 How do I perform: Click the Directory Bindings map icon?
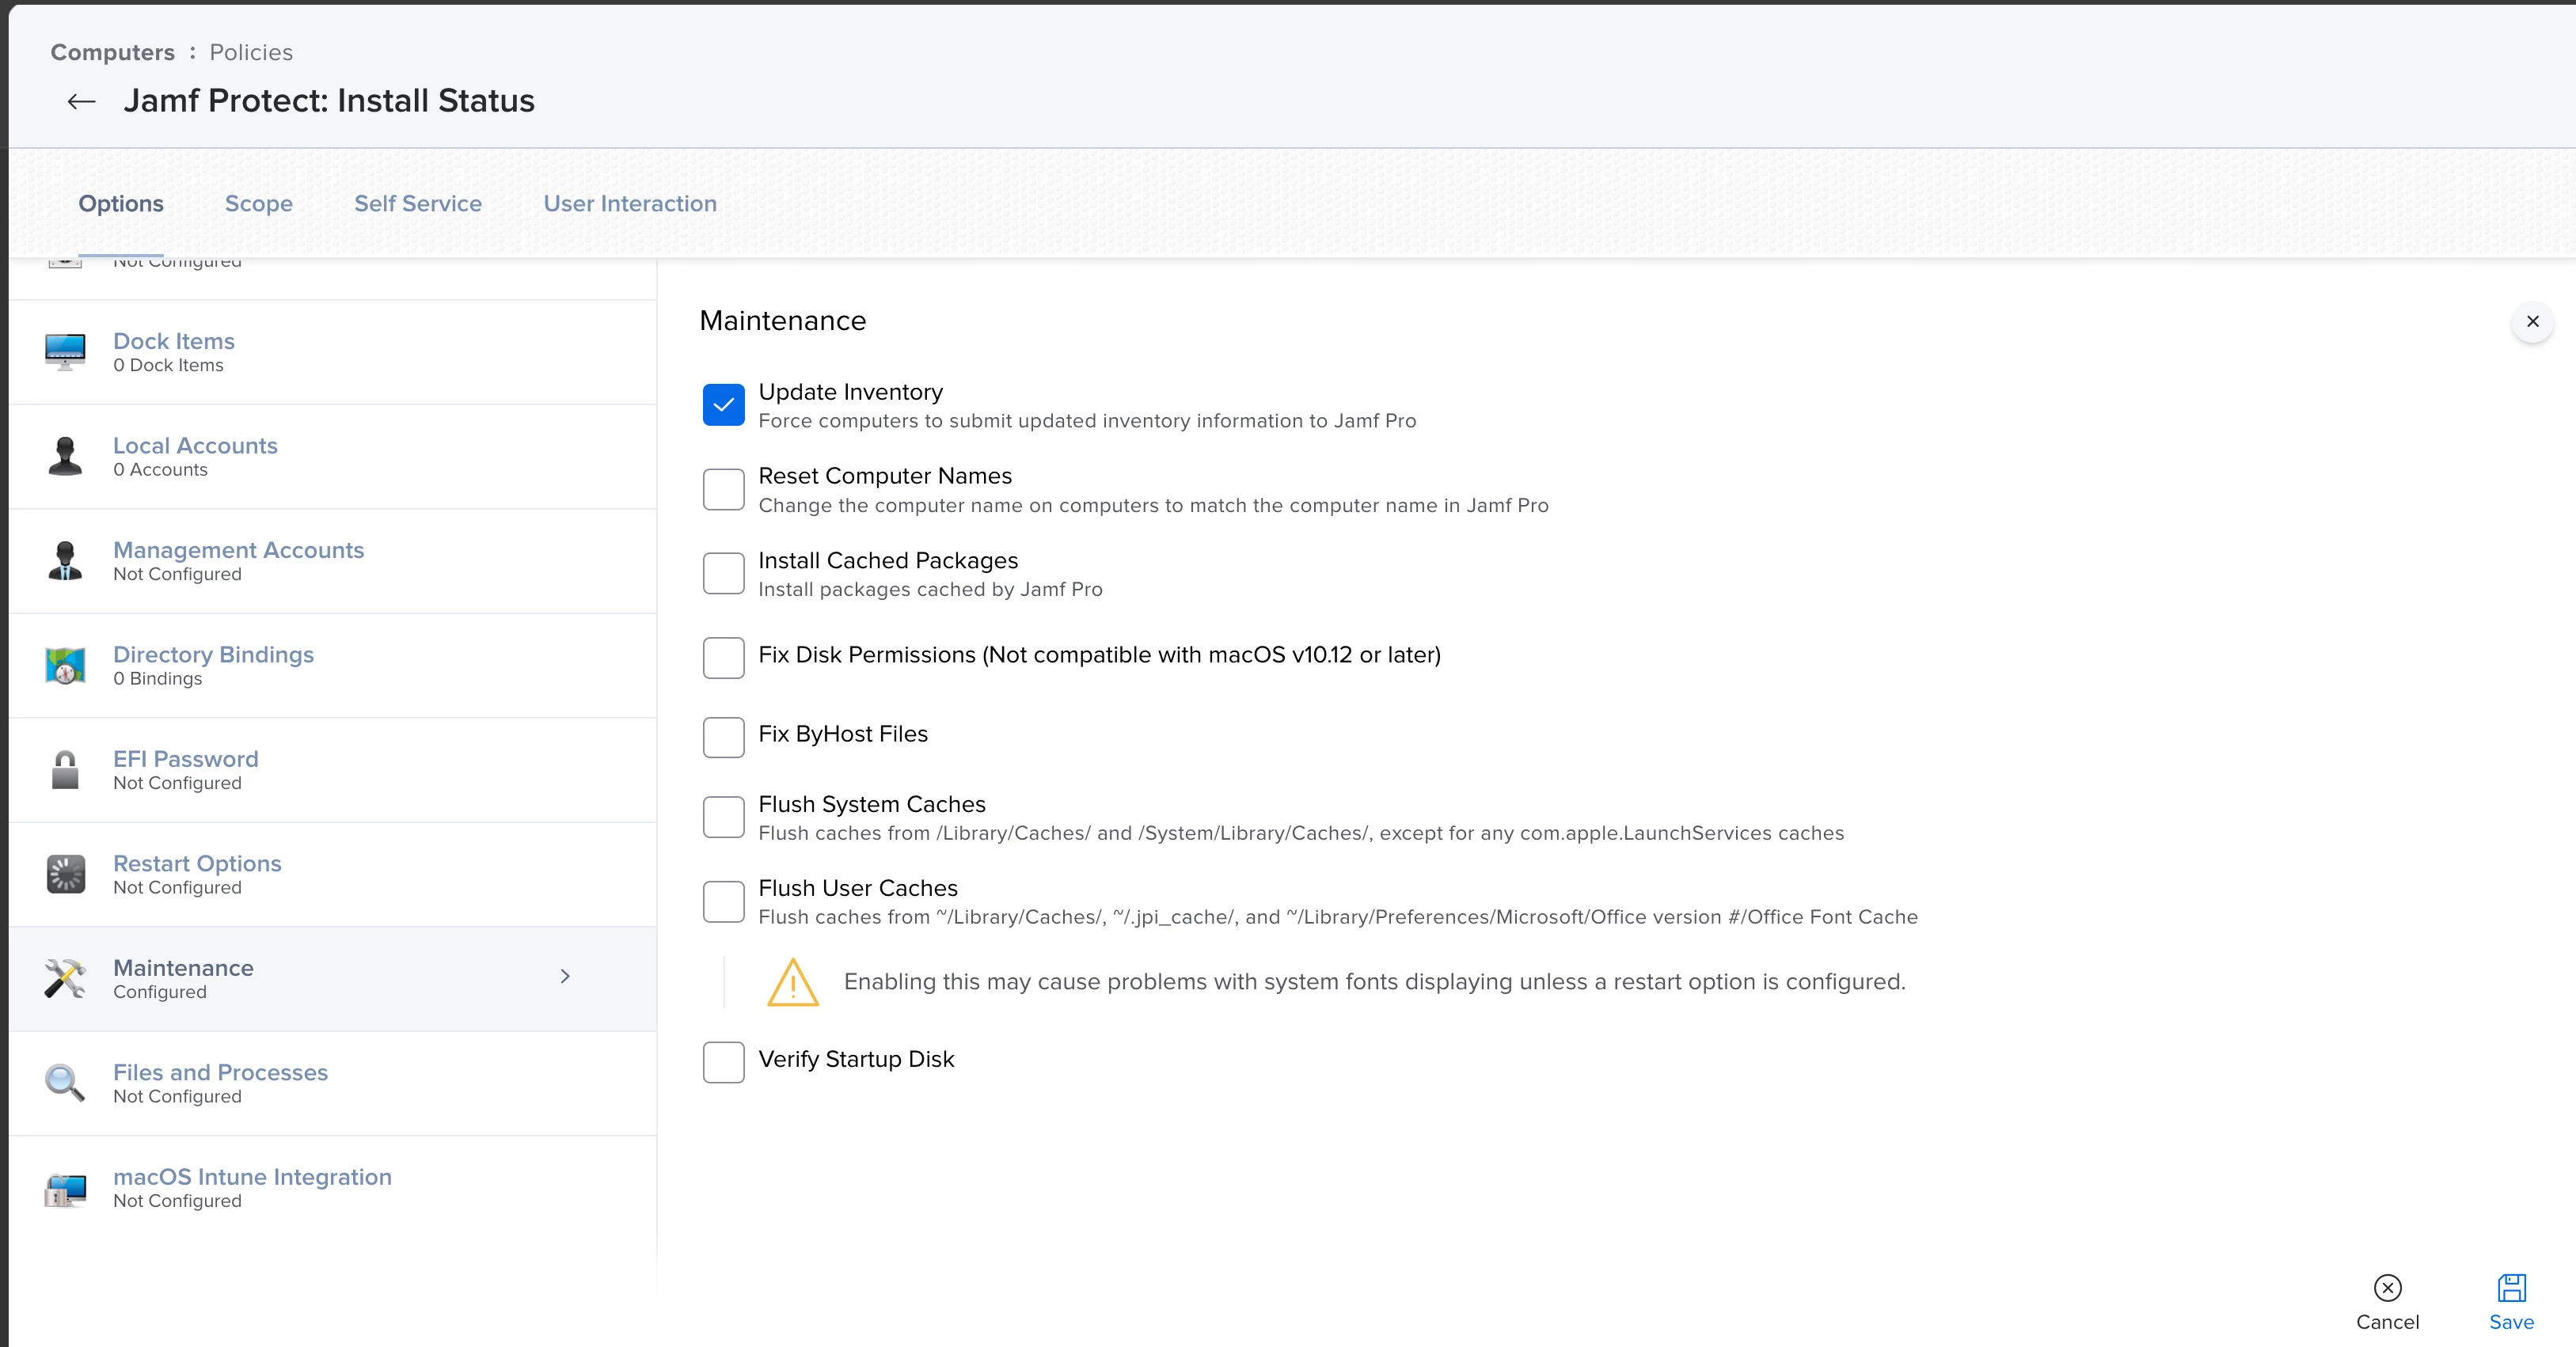[65, 665]
